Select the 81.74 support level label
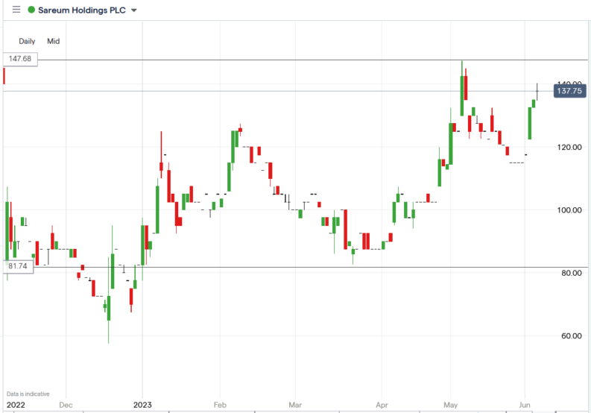 pos(19,266)
